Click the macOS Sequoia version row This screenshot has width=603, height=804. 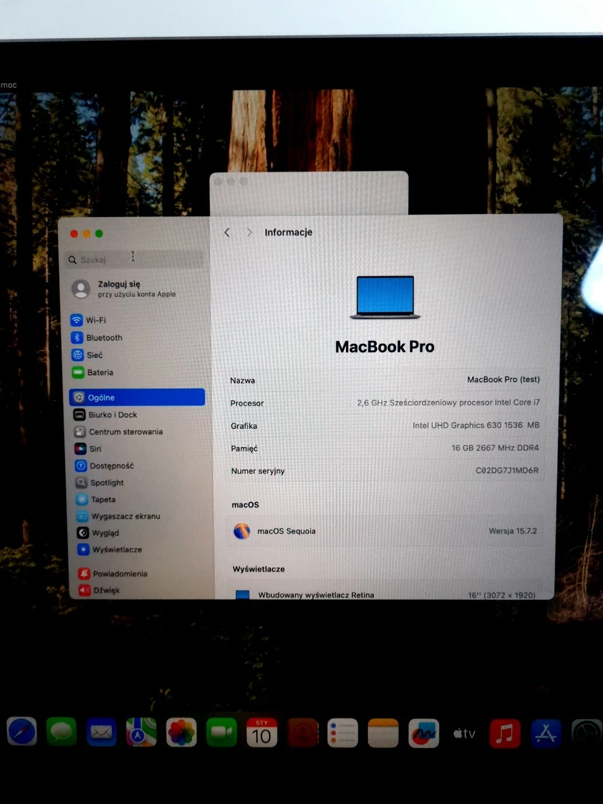tap(385, 531)
